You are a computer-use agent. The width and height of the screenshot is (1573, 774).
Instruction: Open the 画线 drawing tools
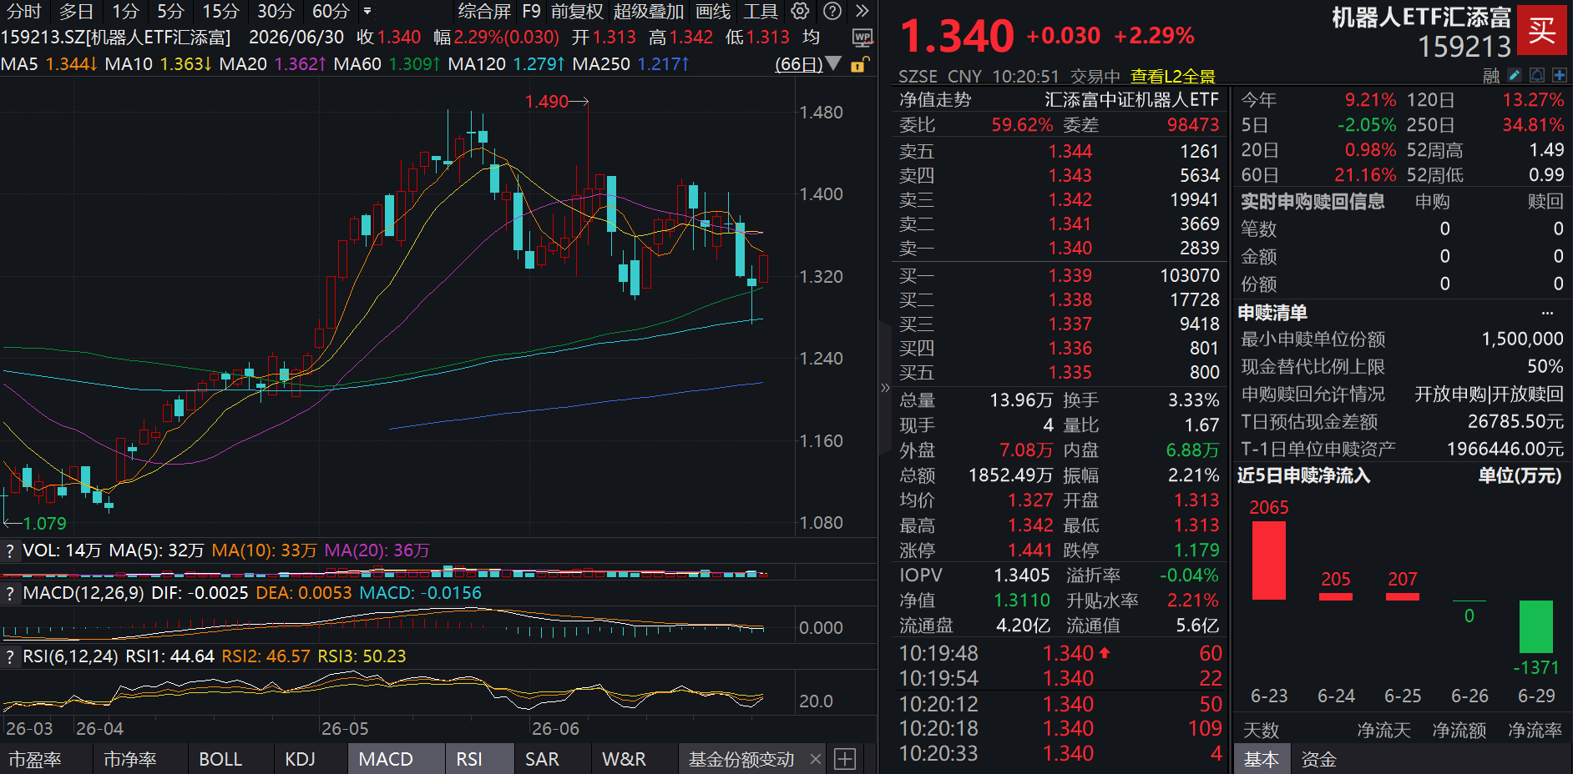[713, 11]
